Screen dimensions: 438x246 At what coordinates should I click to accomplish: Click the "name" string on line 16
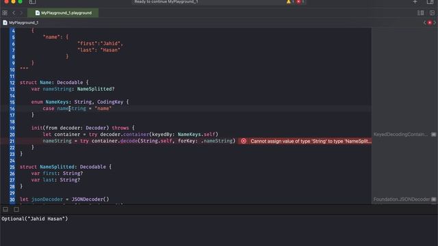(103, 109)
